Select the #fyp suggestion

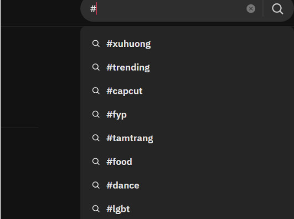tap(187, 114)
